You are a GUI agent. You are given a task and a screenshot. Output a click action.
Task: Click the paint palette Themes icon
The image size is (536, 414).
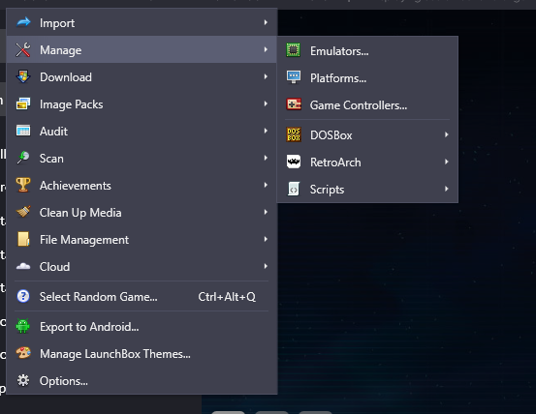click(x=23, y=353)
